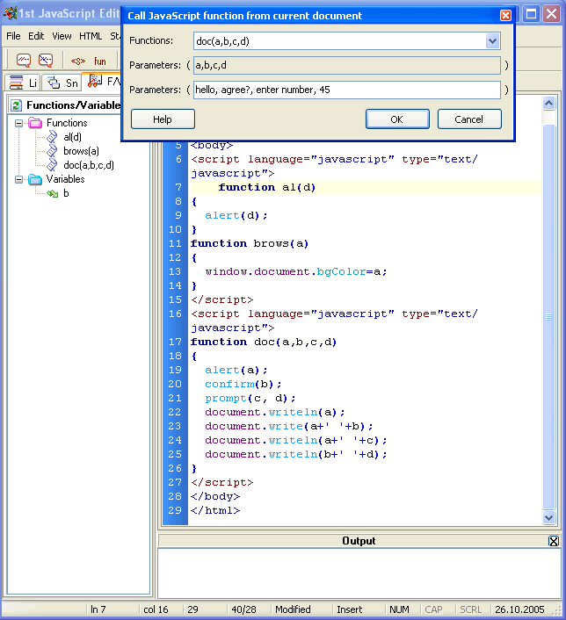The image size is (566, 620).
Task: Click 'window.document.bgColor=a;' code line
Action: point(296,271)
